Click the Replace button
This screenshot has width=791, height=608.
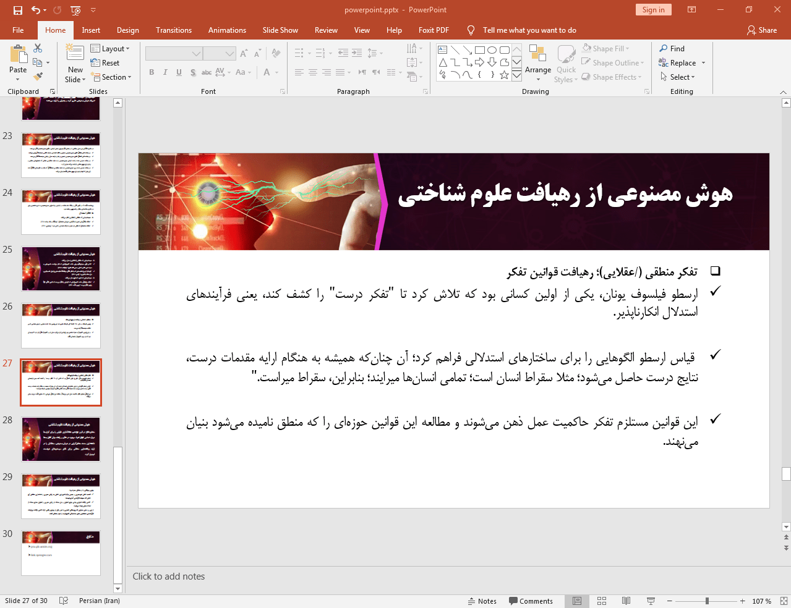coord(682,63)
